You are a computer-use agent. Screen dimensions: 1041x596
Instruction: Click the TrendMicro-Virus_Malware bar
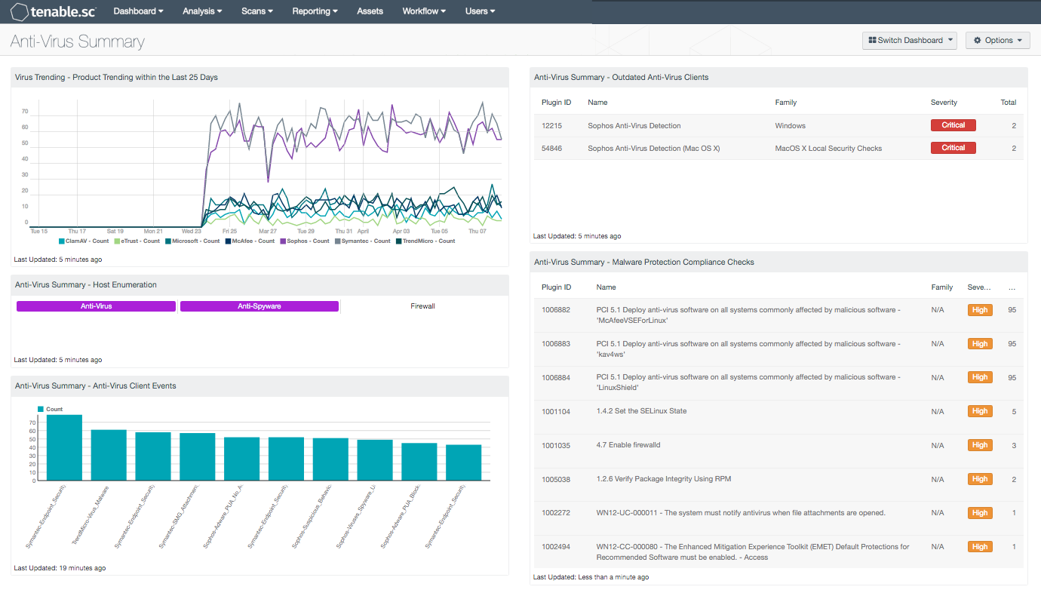[109, 455]
